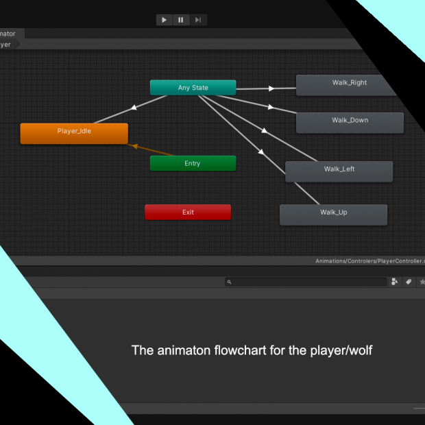Advance one frame with the step button
This screenshot has height=425, width=425.
(198, 20)
